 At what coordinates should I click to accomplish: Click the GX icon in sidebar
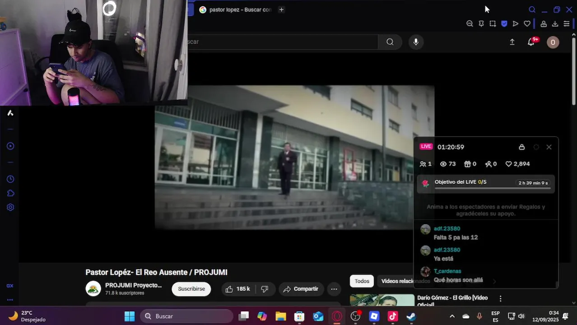click(x=10, y=286)
